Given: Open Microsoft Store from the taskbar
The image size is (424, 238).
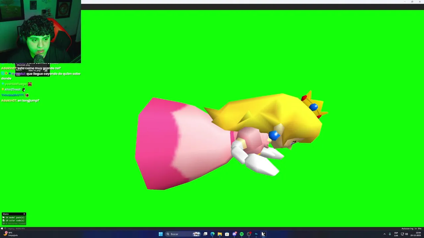Looking at the screenshot, I should coord(227,234).
